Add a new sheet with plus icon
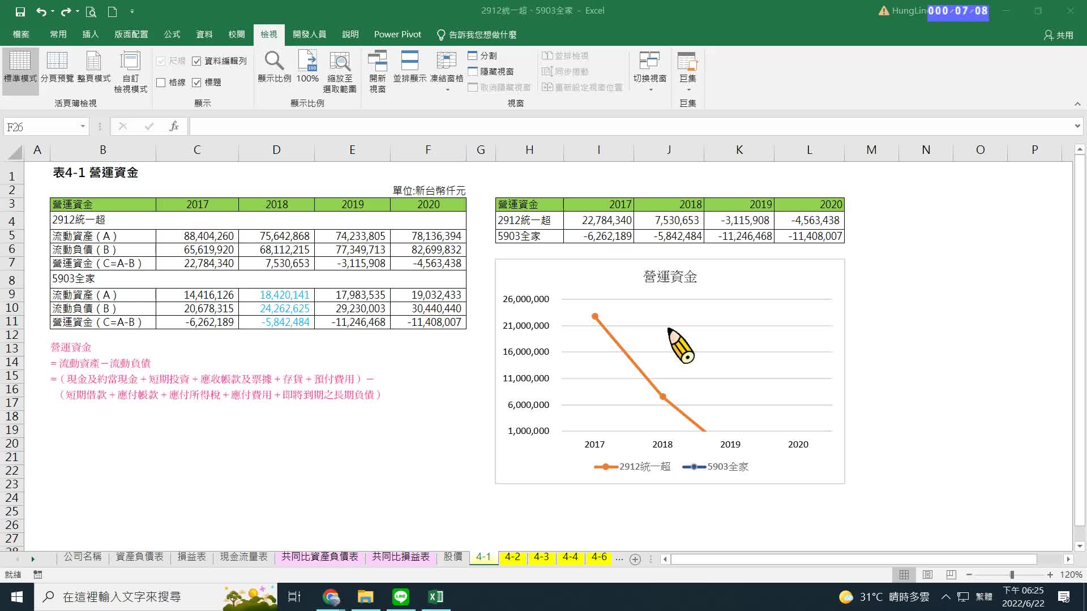 pos(635,559)
